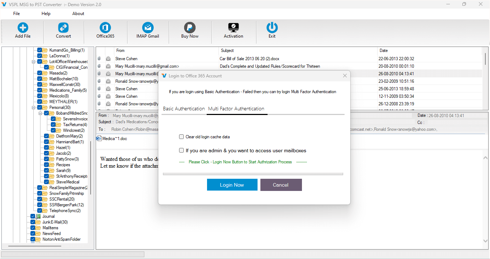Click the NewsFeed folder icon
The width and height of the screenshot is (490, 259).
(x=38, y=234)
